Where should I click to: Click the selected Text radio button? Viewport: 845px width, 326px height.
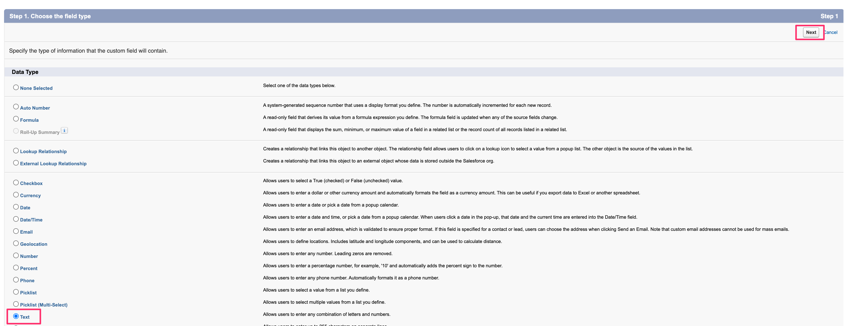point(16,316)
